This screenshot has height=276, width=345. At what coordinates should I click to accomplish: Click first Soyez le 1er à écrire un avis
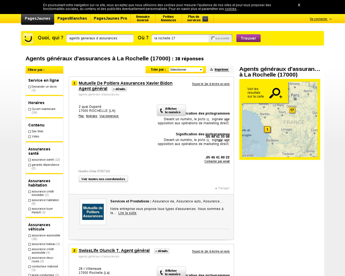tap(211, 84)
